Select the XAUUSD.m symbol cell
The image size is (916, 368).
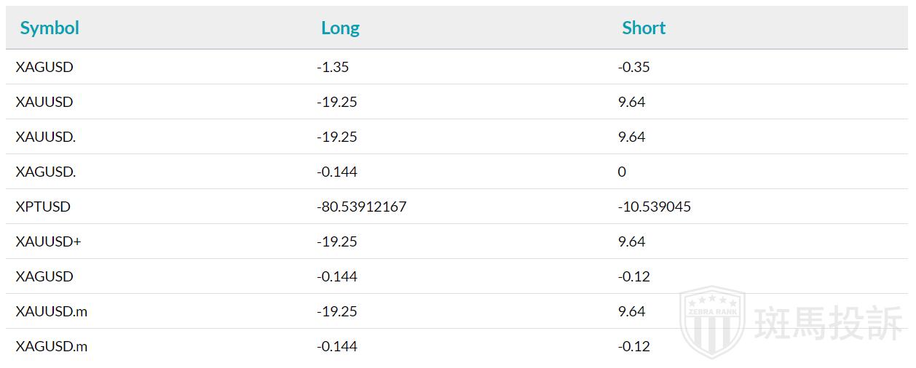51,311
